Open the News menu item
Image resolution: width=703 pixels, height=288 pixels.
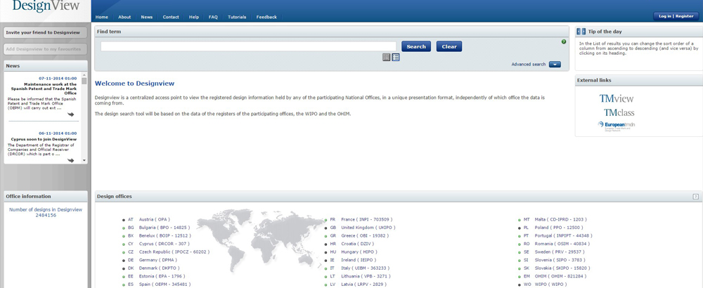point(147,17)
